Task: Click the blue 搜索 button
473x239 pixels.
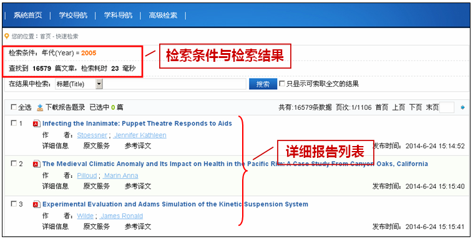Action: point(263,84)
